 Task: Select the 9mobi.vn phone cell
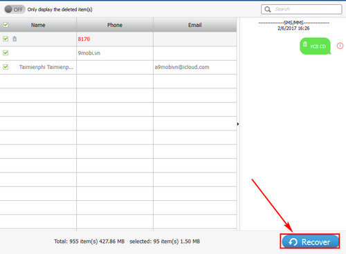pyautogui.click(x=115, y=53)
